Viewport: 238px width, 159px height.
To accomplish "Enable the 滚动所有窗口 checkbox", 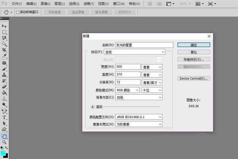I will (17, 12).
